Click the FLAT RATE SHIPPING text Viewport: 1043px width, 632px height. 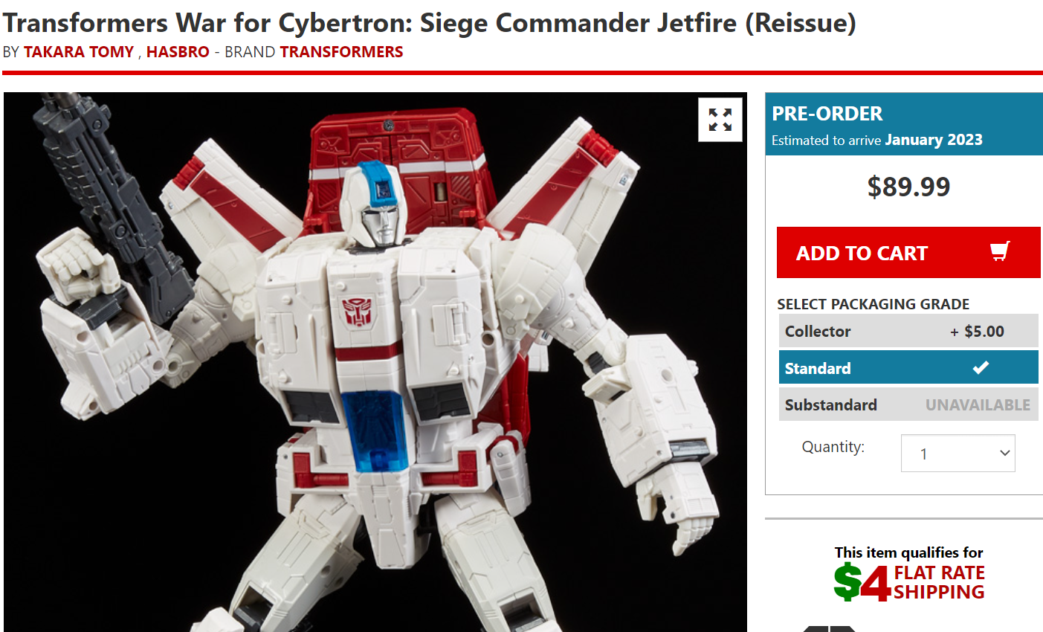pyautogui.click(x=940, y=582)
